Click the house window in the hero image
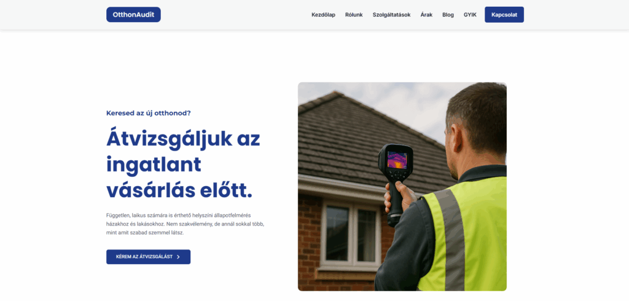The height and width of the screenshot is (301, 629). pos(350,234)
